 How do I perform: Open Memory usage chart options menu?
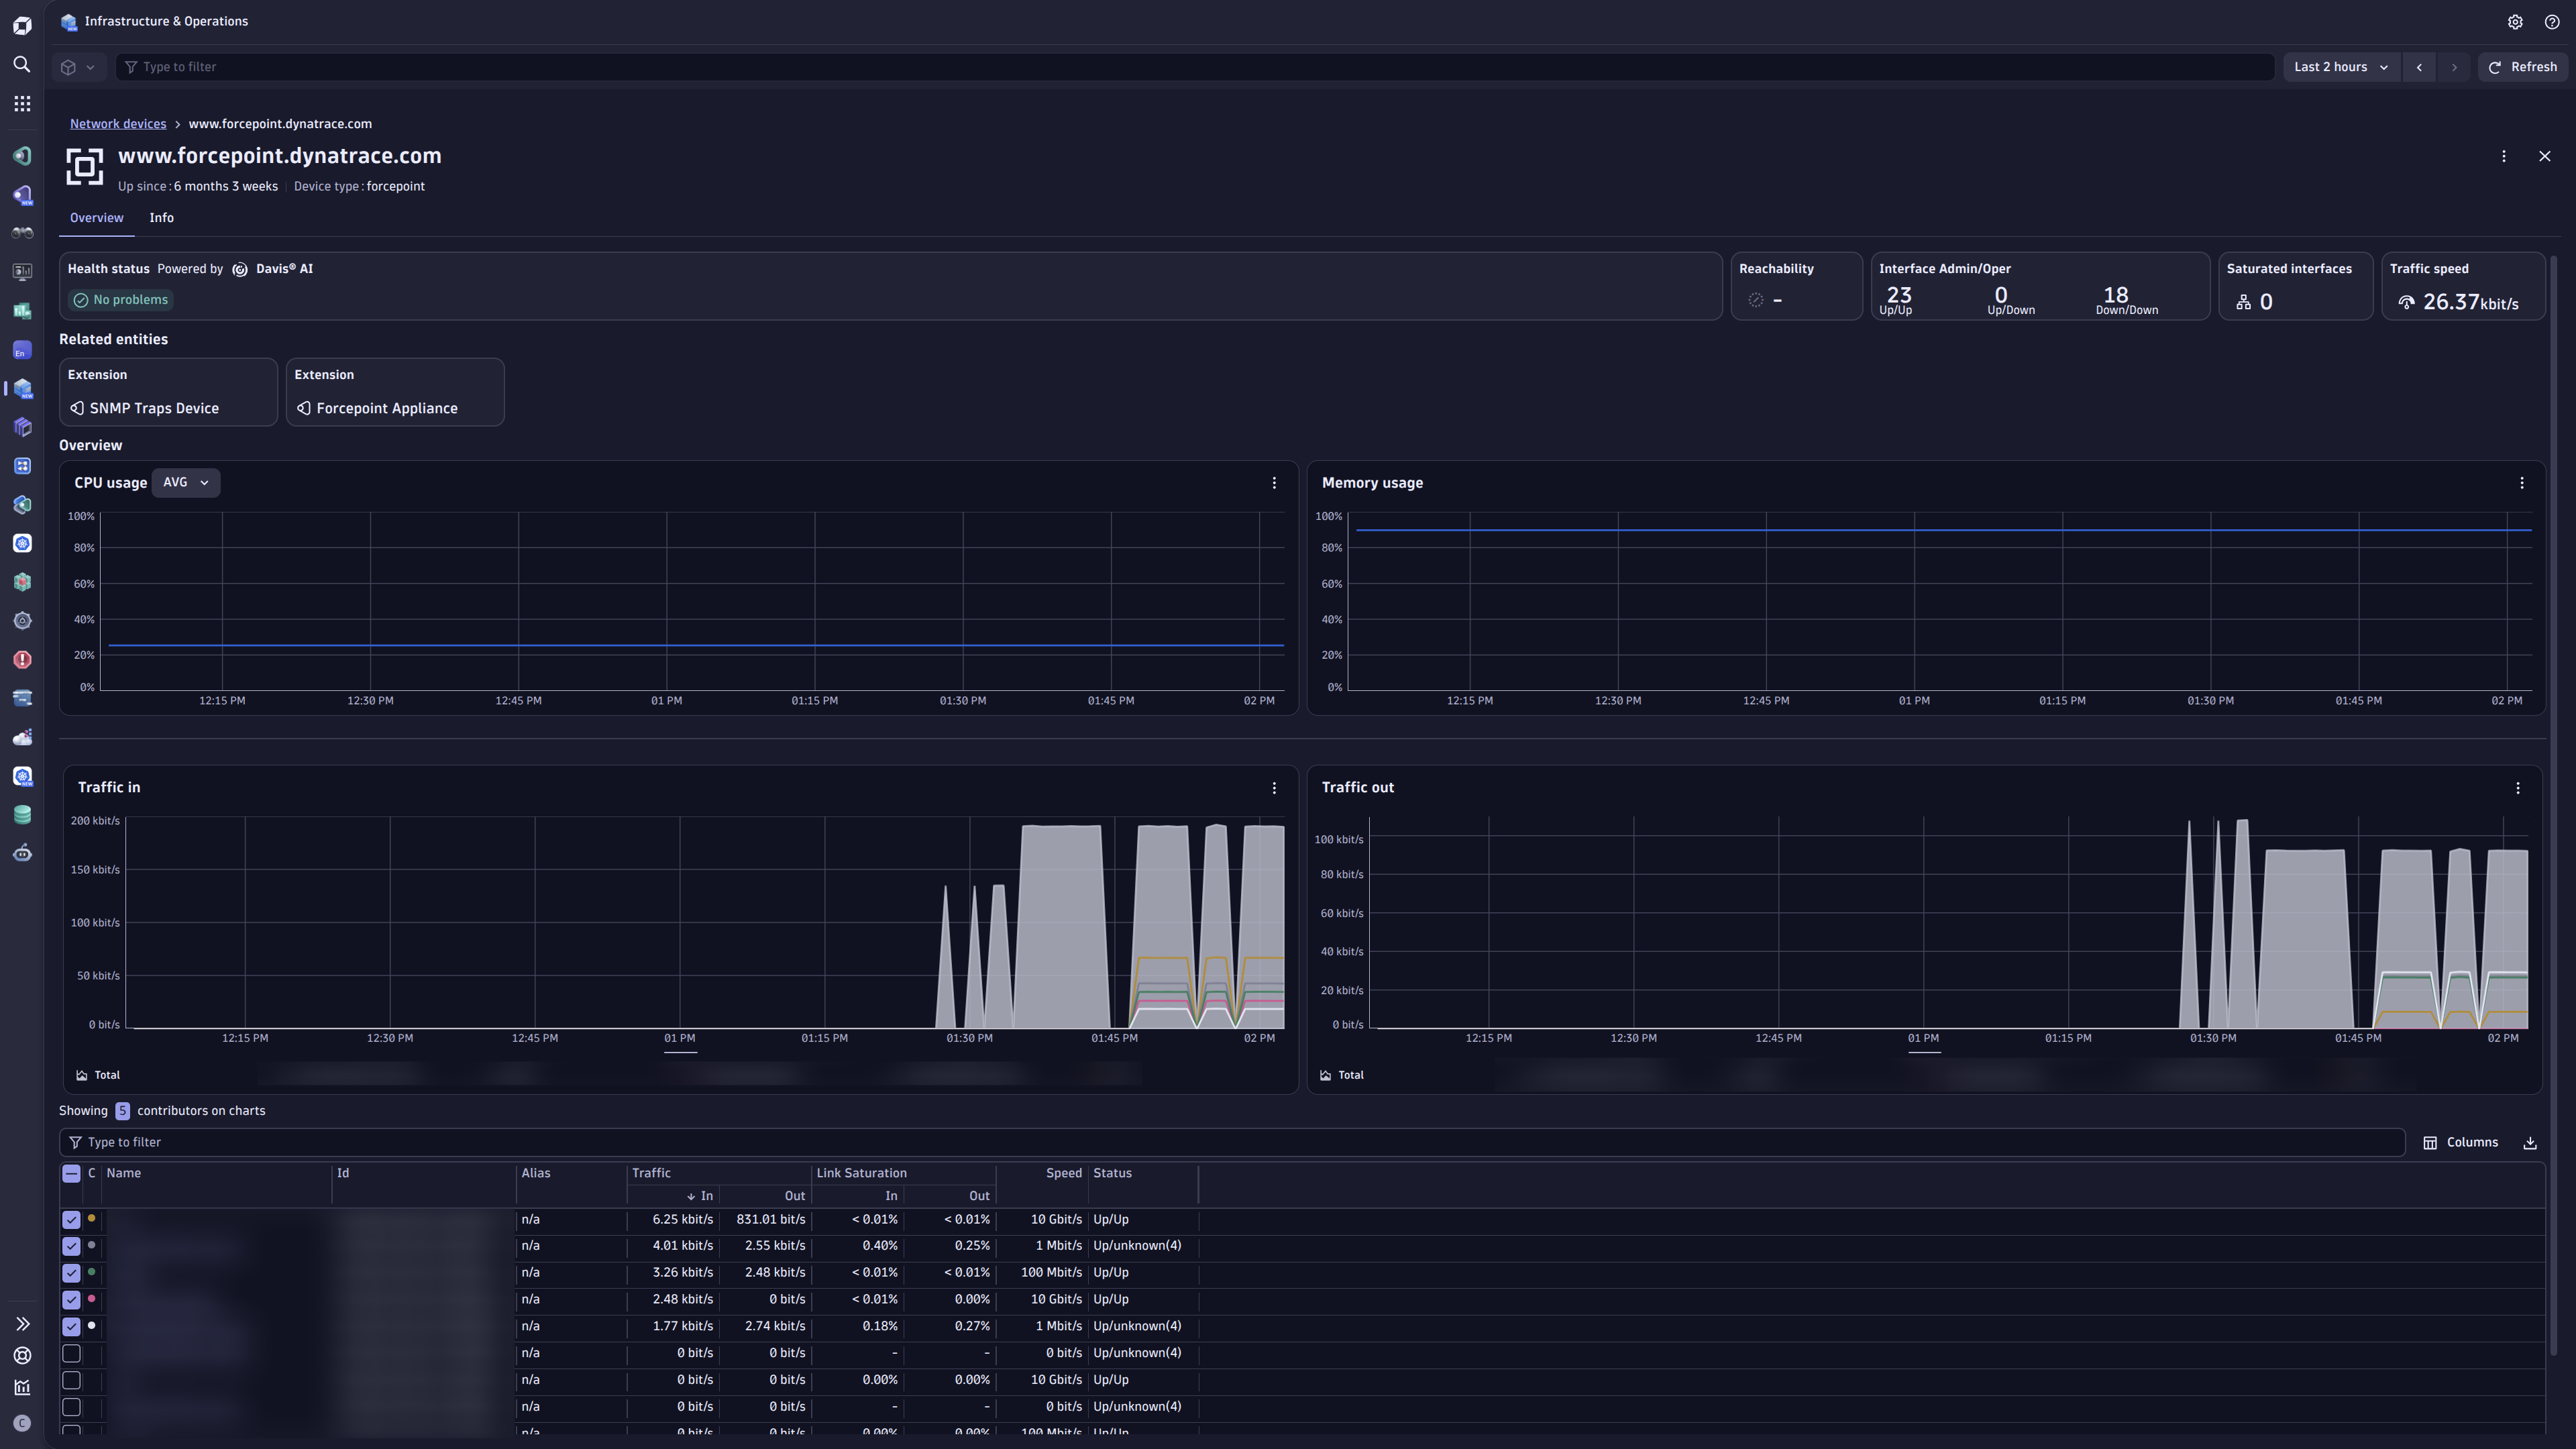point(2522,483)
